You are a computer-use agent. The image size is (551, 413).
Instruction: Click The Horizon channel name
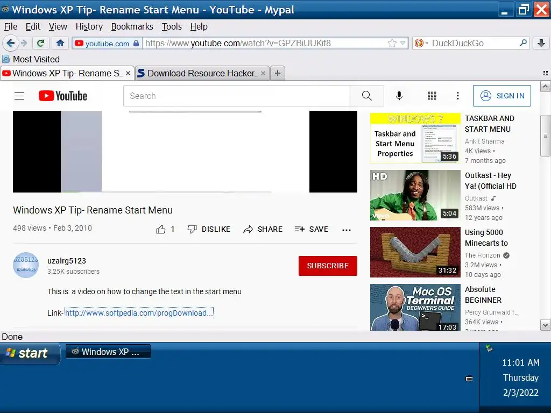coord(483,255)
